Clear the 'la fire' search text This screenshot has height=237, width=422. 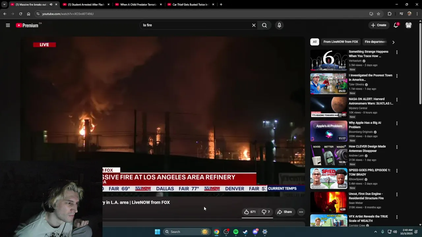pos(254,25)
